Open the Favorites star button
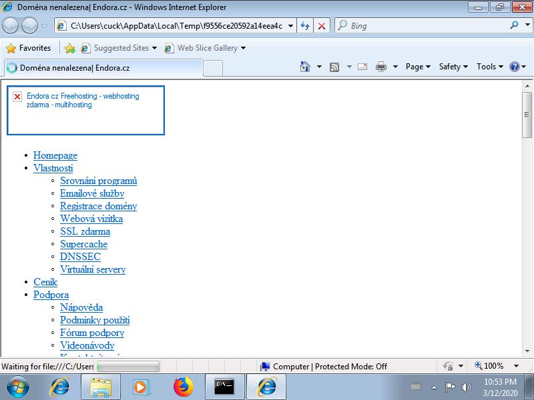Screen dimensions: 534x400 pyautogui.click(x=29, y=48)
